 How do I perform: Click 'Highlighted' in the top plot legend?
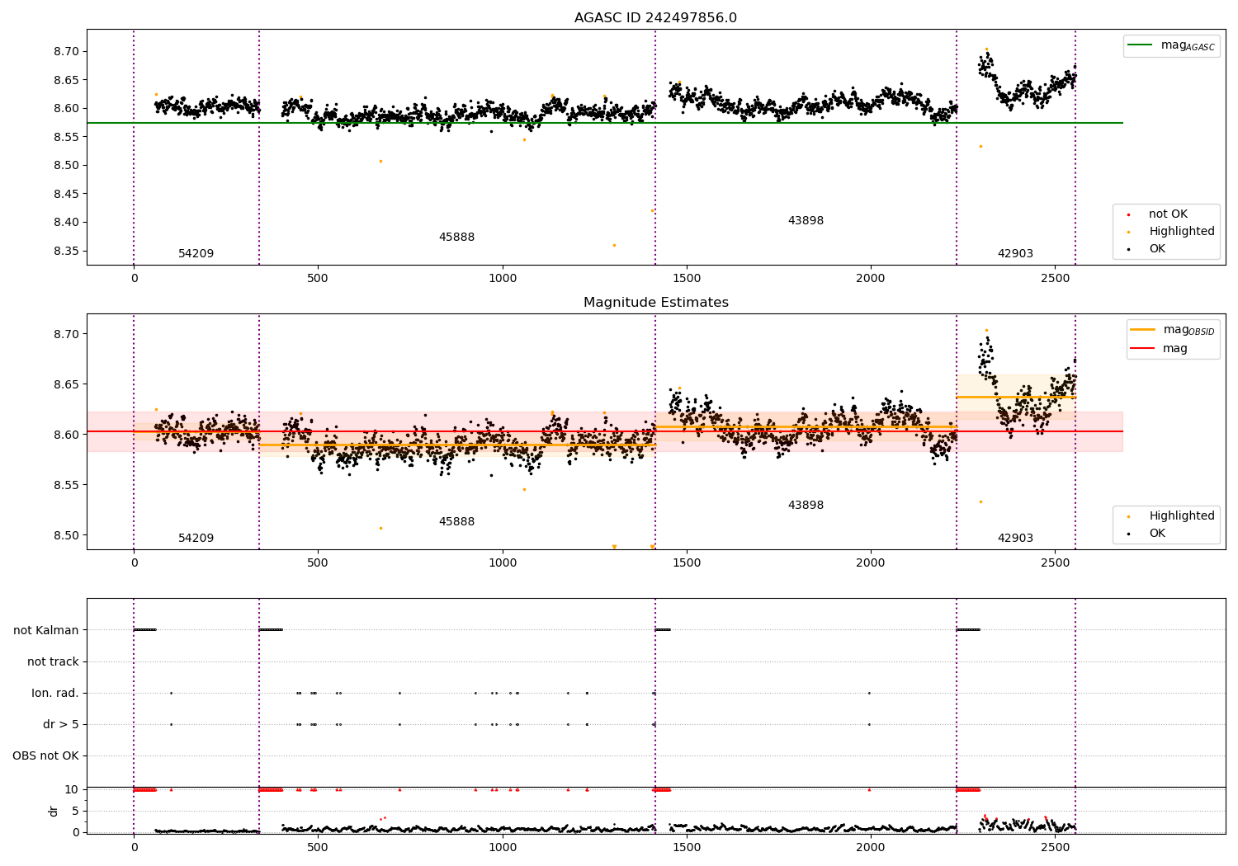1181,232
